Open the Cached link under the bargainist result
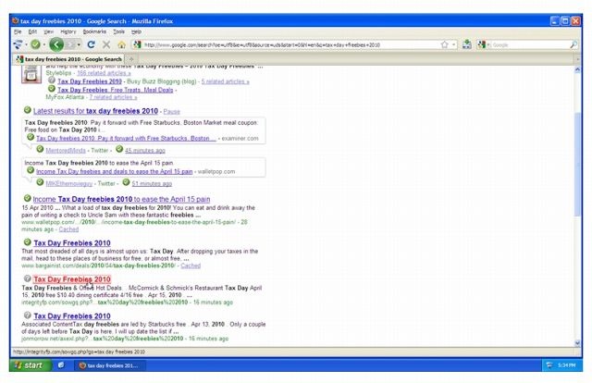The height and width of the screenshot is (383, 592). pos(191,266)
